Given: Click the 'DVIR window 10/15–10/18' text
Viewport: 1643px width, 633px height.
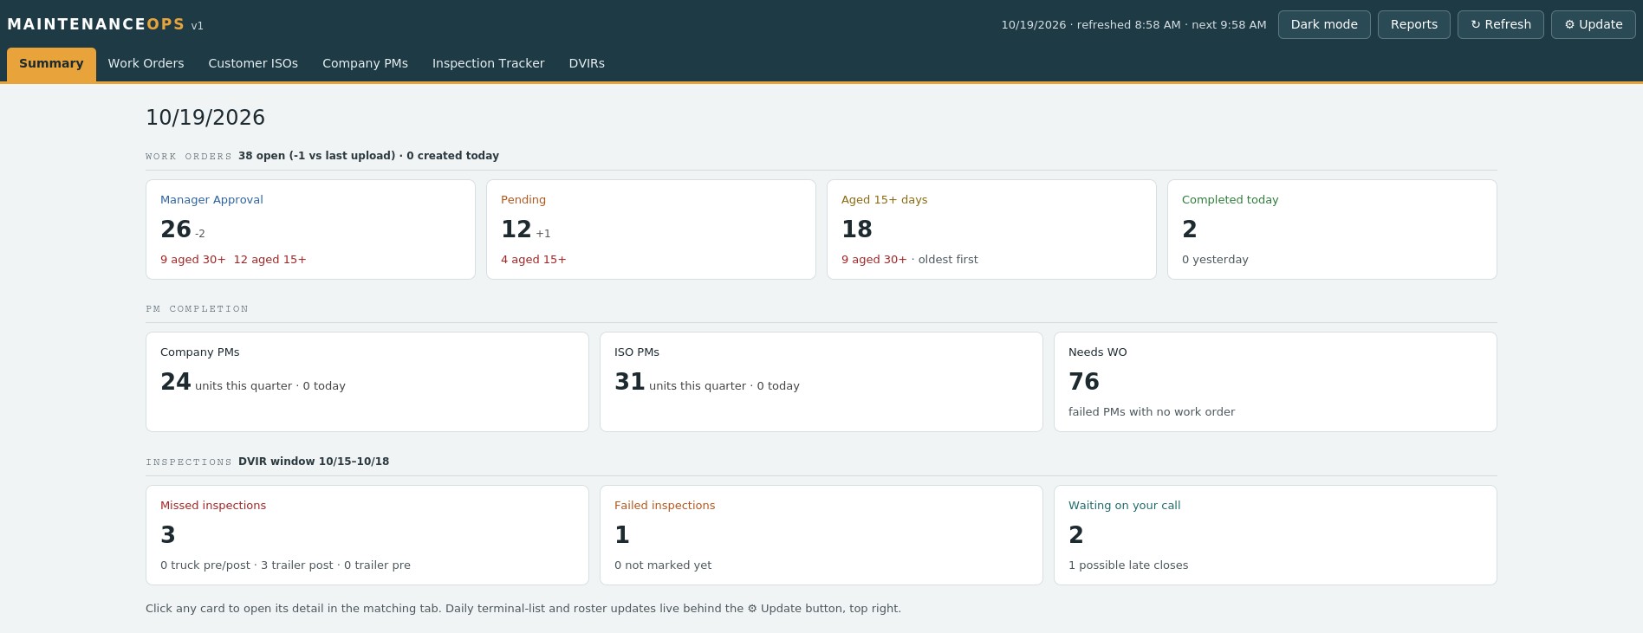Looking at the screenshot, I should (x=314, y=462).
